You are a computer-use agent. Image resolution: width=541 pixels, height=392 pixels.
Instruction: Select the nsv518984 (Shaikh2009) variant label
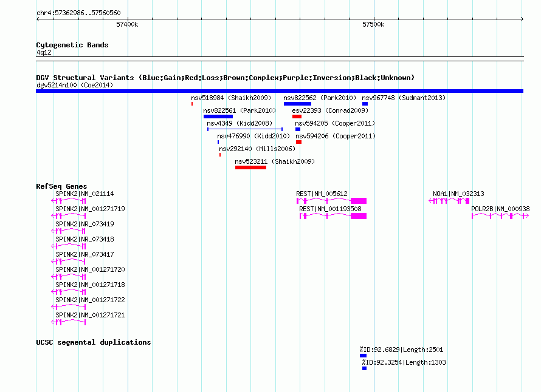click(231, 98)
